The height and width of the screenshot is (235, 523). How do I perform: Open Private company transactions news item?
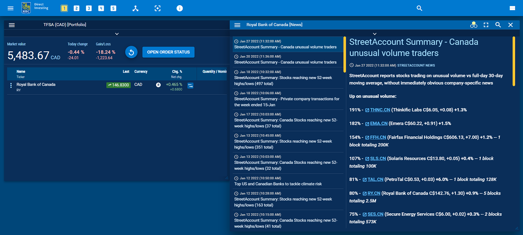click(288, 99)
